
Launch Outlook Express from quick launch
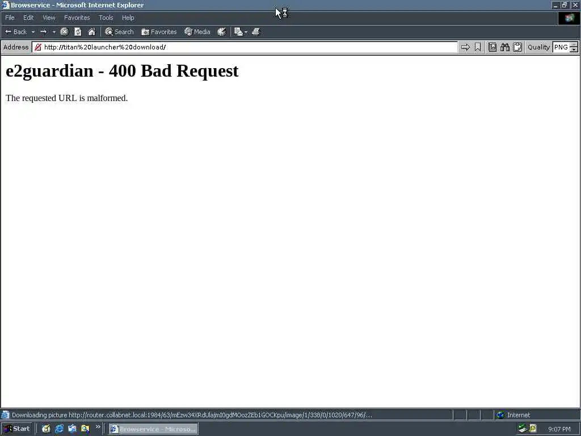pos(72,429)
